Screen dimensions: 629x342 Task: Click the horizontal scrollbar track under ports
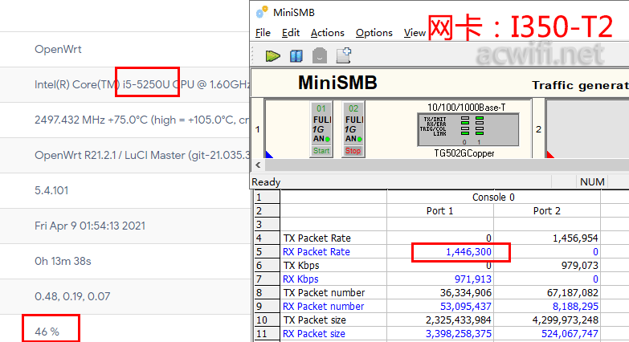coord(445,165)
